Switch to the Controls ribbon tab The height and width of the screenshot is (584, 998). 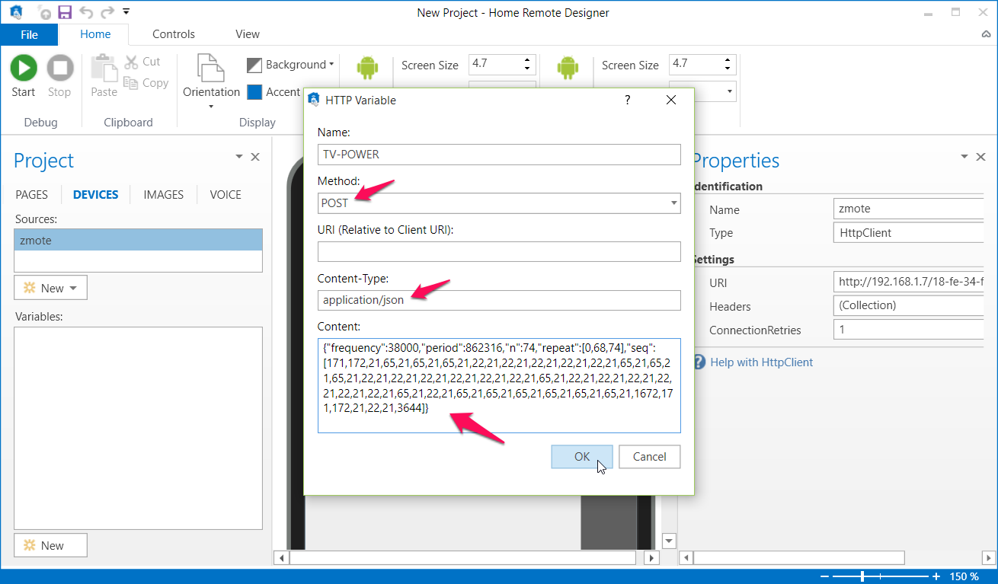[x=174, y=34]
